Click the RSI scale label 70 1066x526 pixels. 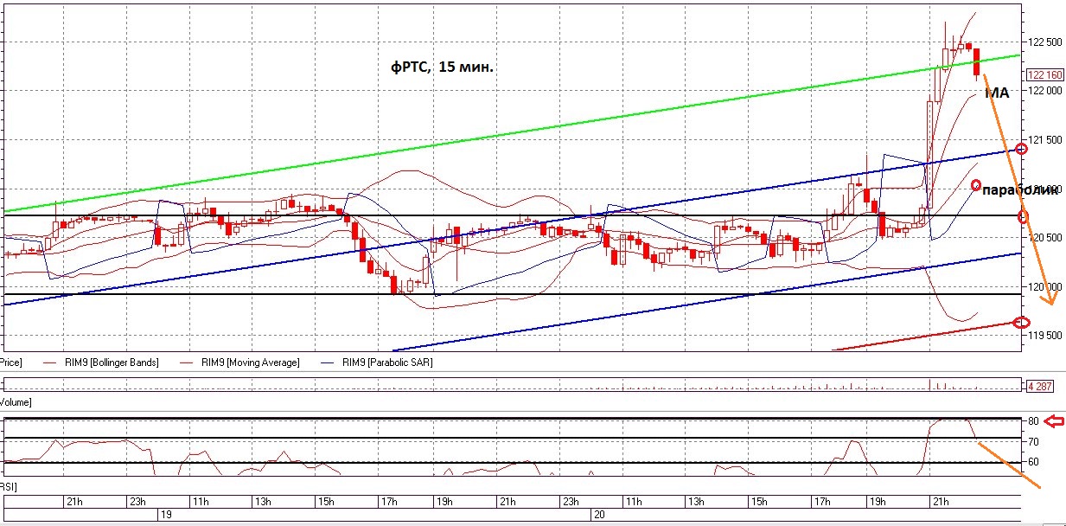(1033, 442)
